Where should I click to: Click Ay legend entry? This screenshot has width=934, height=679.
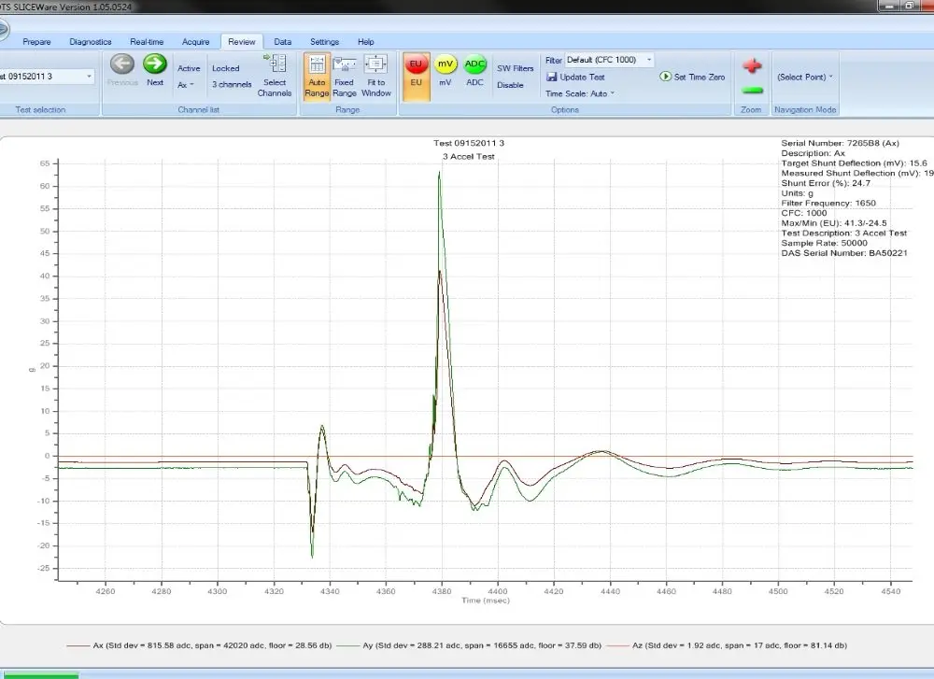tap(470, 645)
